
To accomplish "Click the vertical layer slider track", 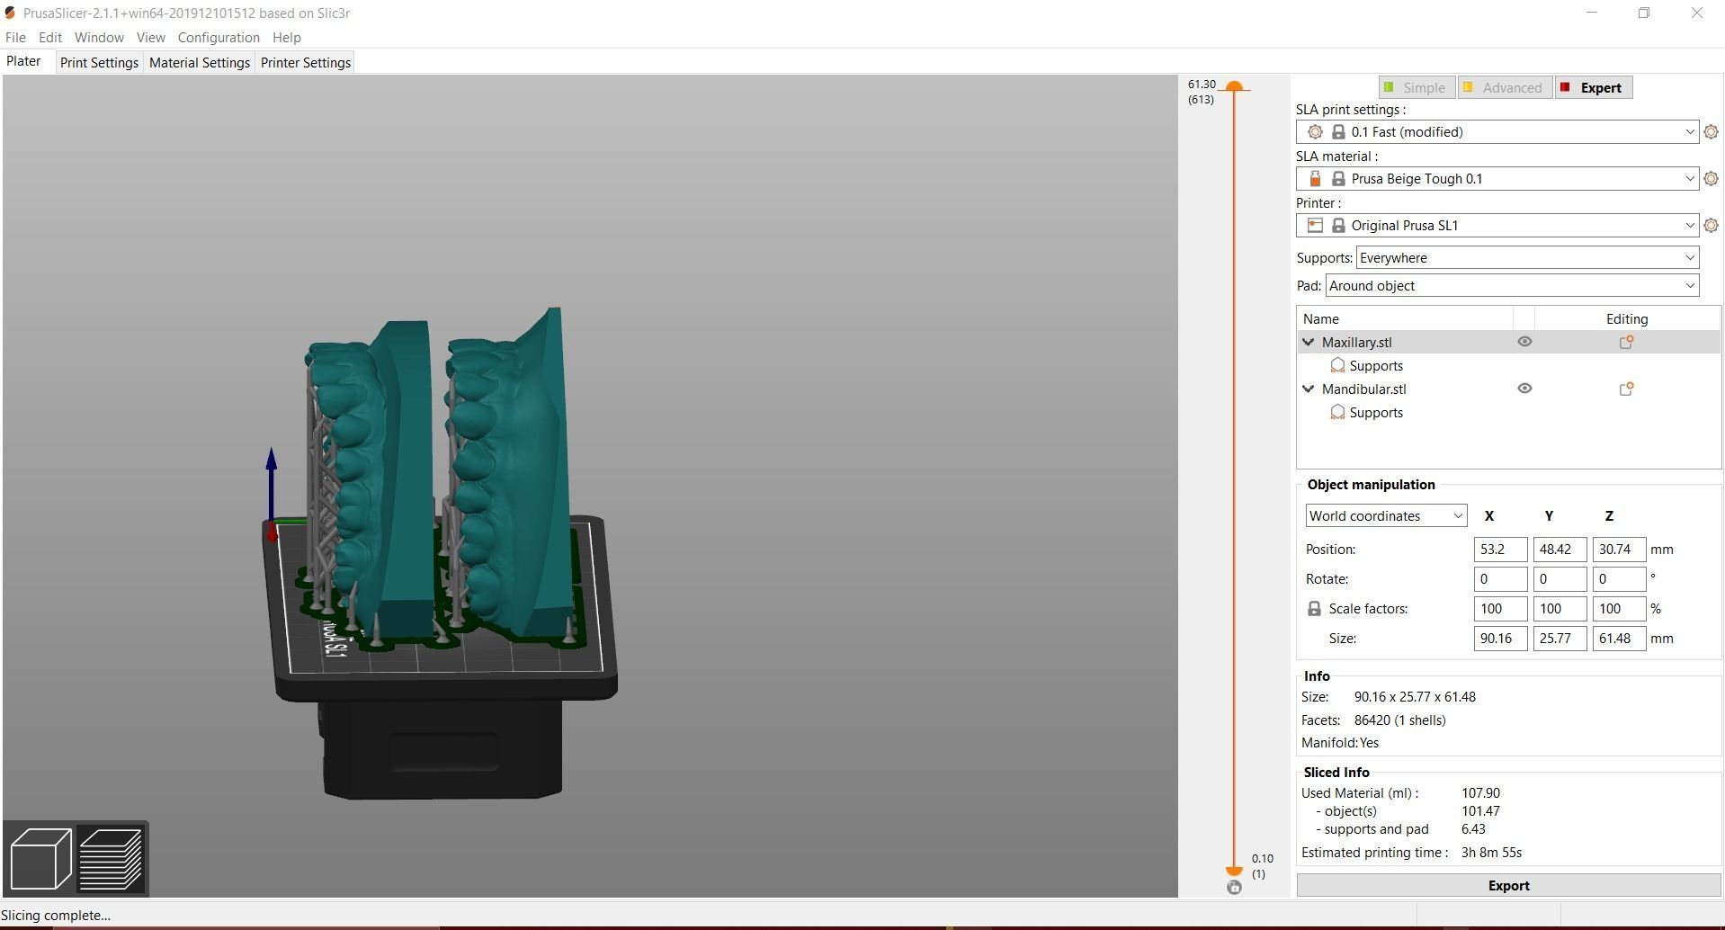I will click(x=1234, y=478).
